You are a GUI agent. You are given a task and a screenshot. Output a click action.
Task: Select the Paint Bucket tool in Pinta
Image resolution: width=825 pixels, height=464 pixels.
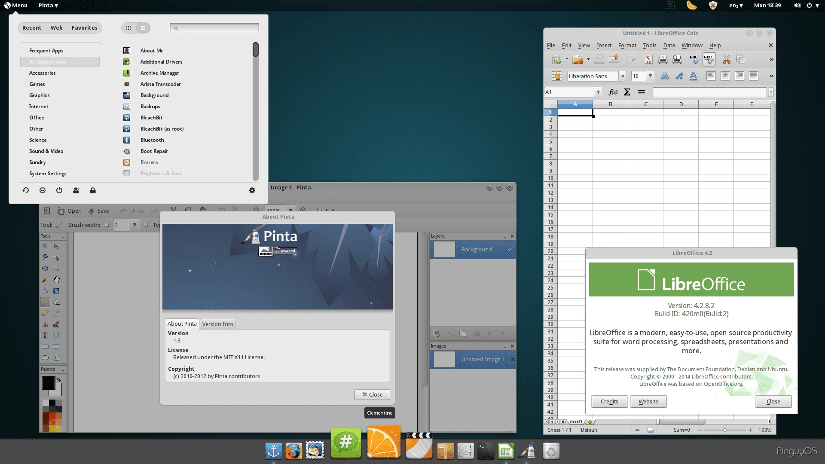tap(45, 291)
